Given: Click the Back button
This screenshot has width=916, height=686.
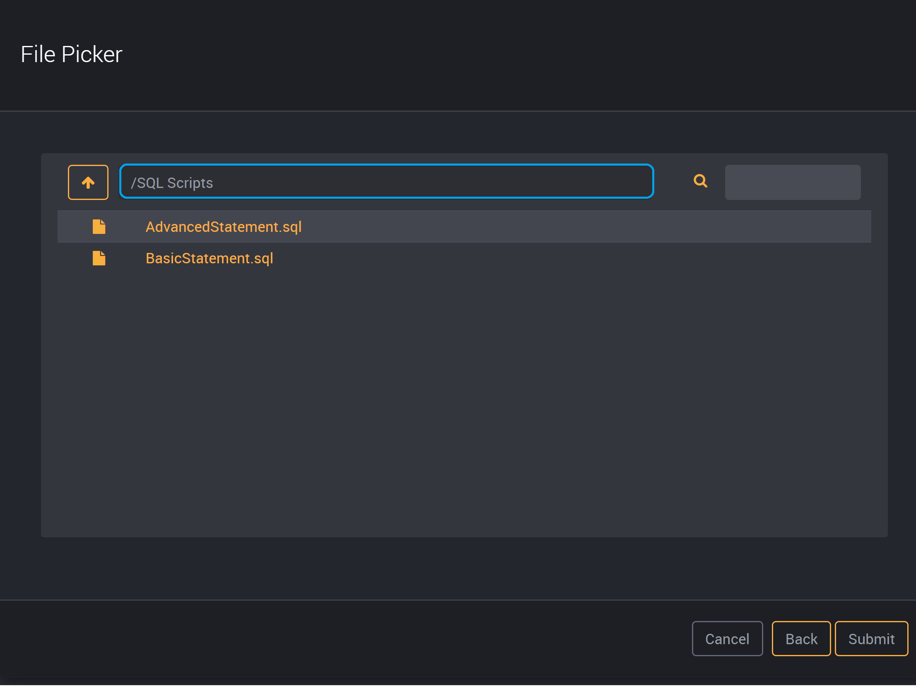Looking at the screenshot, I should (801, 638).
